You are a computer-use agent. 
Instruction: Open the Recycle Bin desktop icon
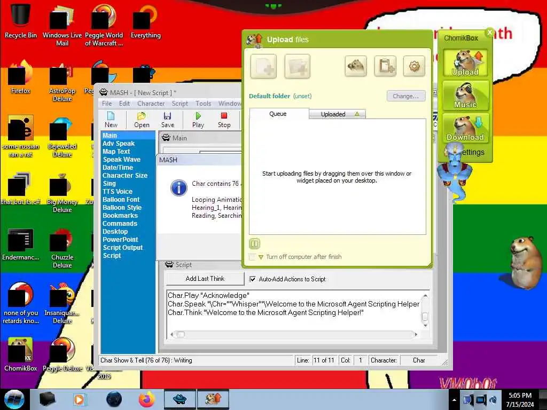21,21
